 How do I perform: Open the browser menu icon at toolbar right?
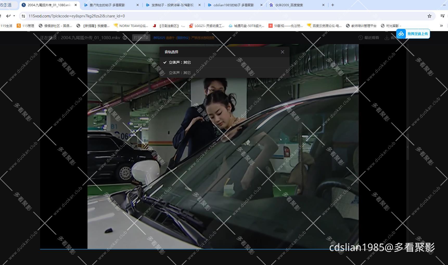point(442,16)
